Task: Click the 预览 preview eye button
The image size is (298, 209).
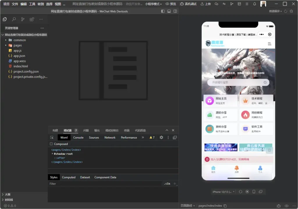Action: tap(171, 4)
